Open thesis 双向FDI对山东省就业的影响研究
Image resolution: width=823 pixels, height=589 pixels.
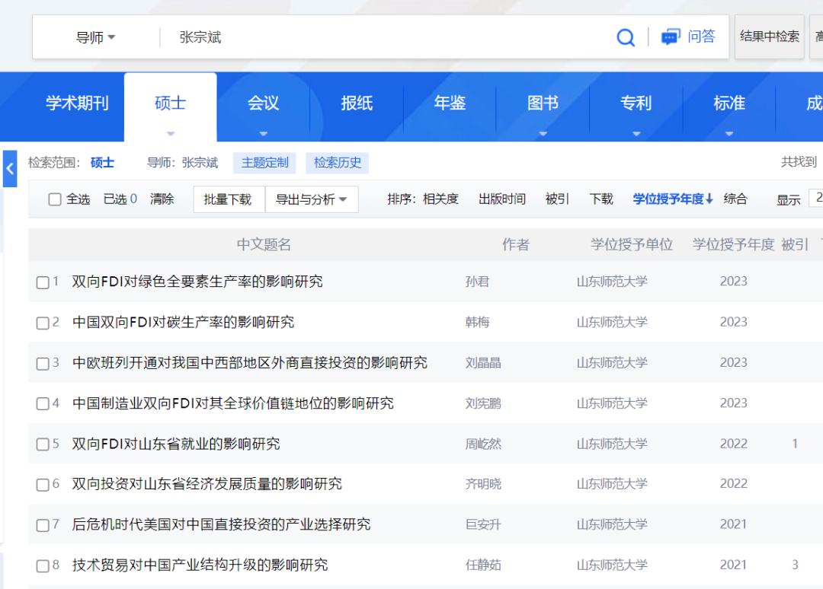pos(176,444)
